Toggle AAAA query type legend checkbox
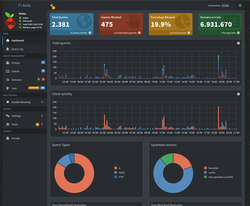 click(x=116, y=173)
